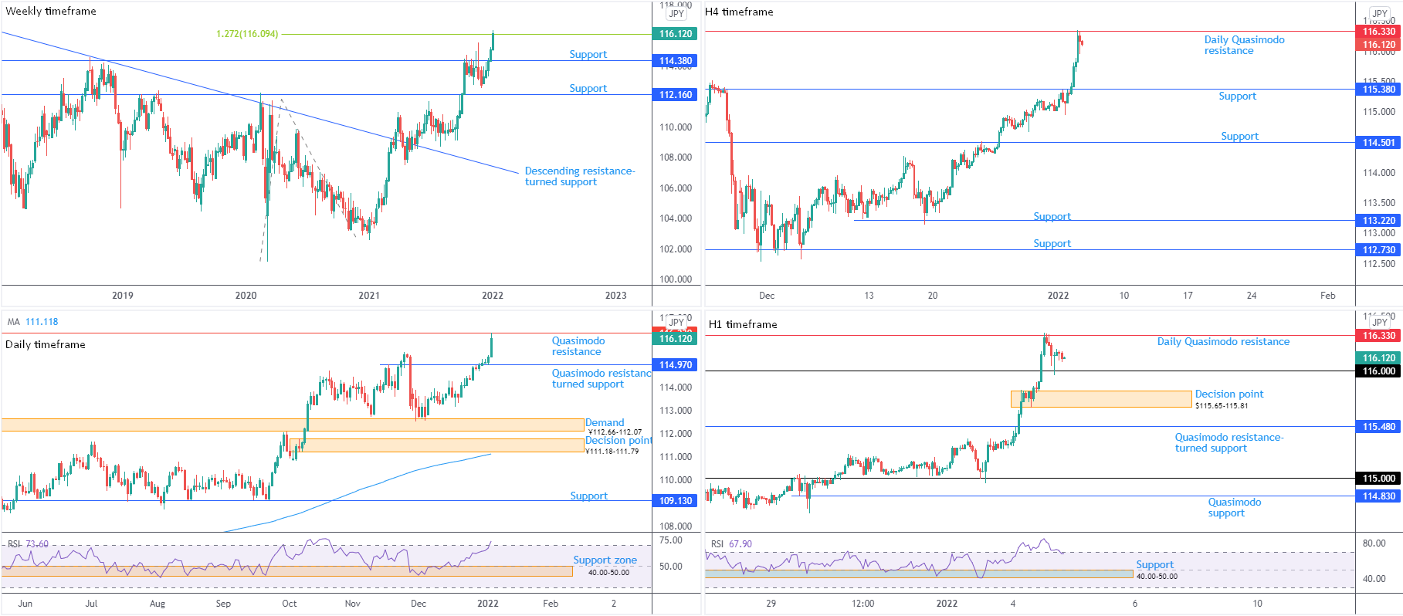Image resolution: width=1403 pixels, height=616 pixels.
Task: Click the Support label beside 115.380 on H4
Action: point(1237,96)
